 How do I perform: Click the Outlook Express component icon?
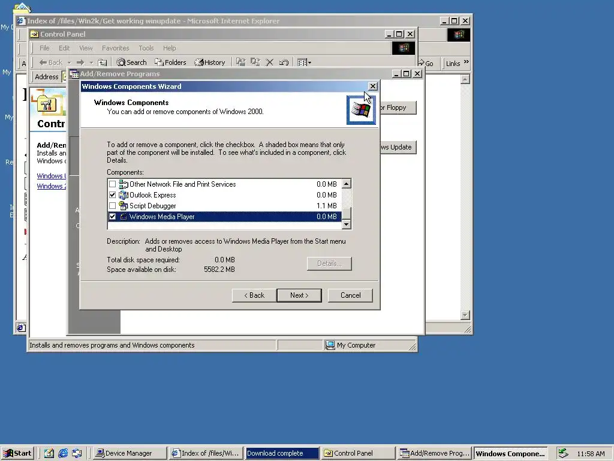(x=124, y=195)
